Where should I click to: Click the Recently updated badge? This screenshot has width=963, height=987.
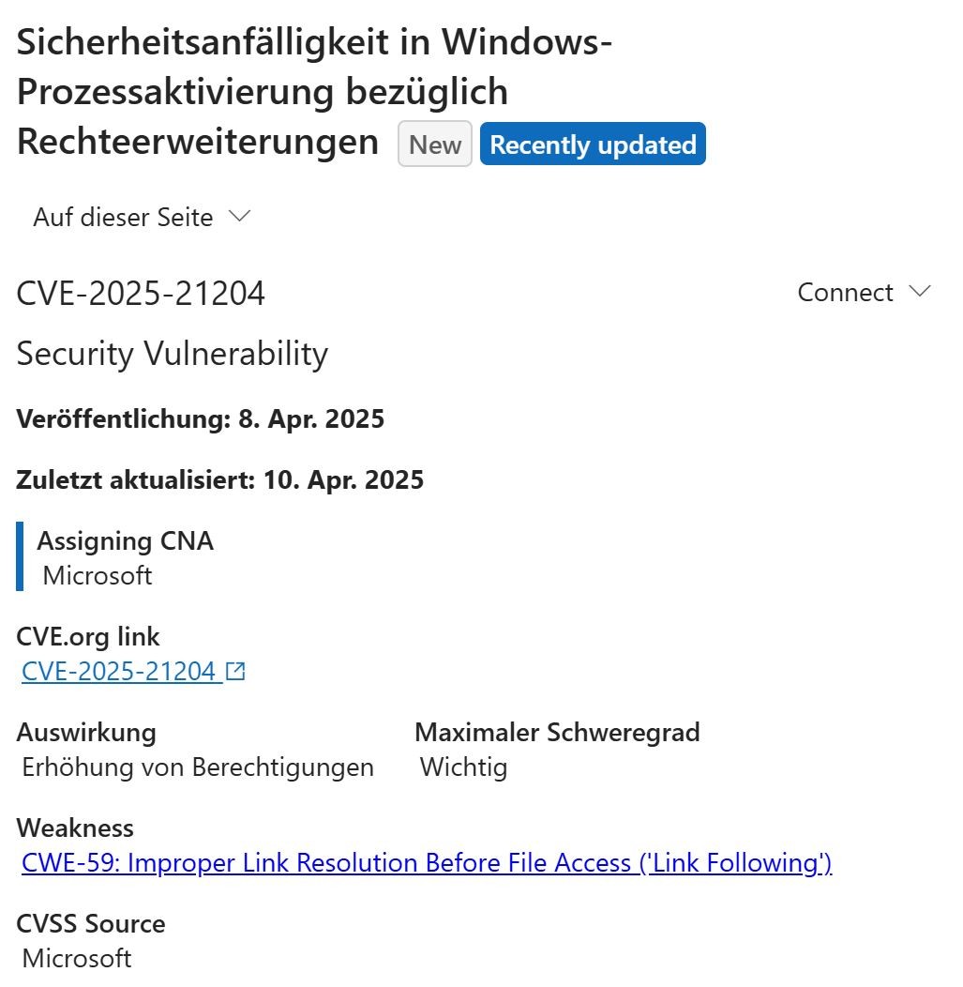tap(593, 144)
